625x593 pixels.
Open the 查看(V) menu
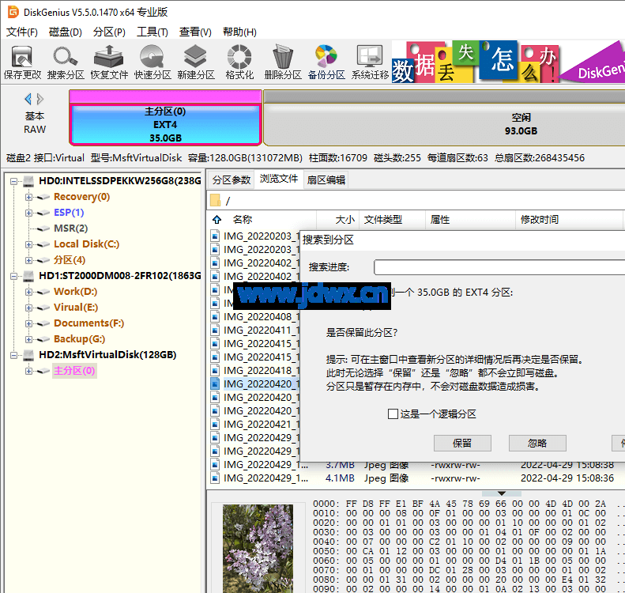[x=195, y=32]
